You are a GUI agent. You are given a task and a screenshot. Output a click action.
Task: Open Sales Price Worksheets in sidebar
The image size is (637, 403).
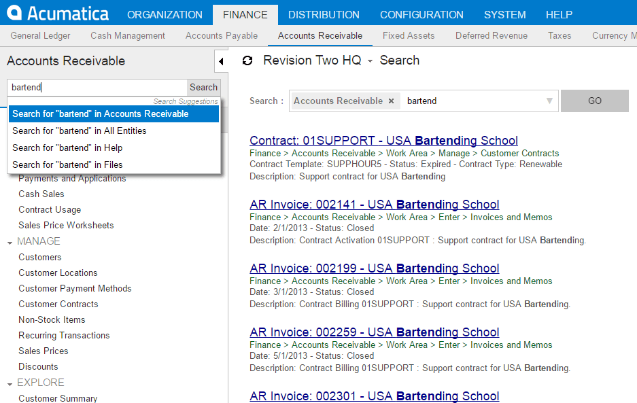(66, 225)
